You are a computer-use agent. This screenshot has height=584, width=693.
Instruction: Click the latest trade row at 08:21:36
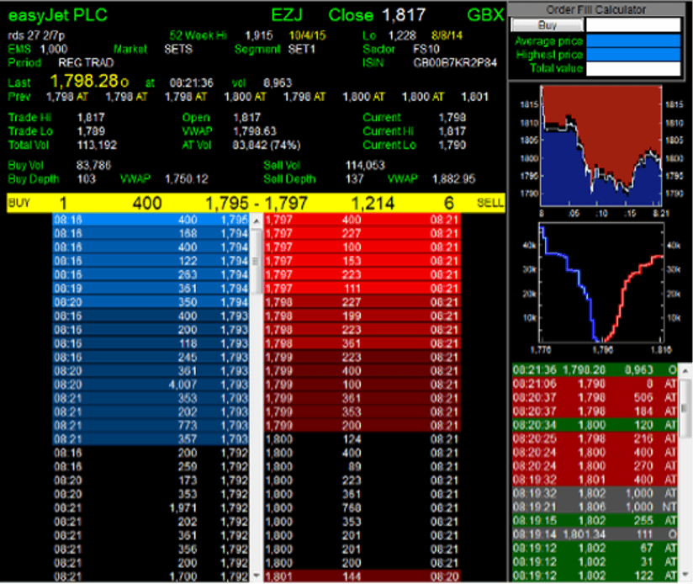point(600,369)
